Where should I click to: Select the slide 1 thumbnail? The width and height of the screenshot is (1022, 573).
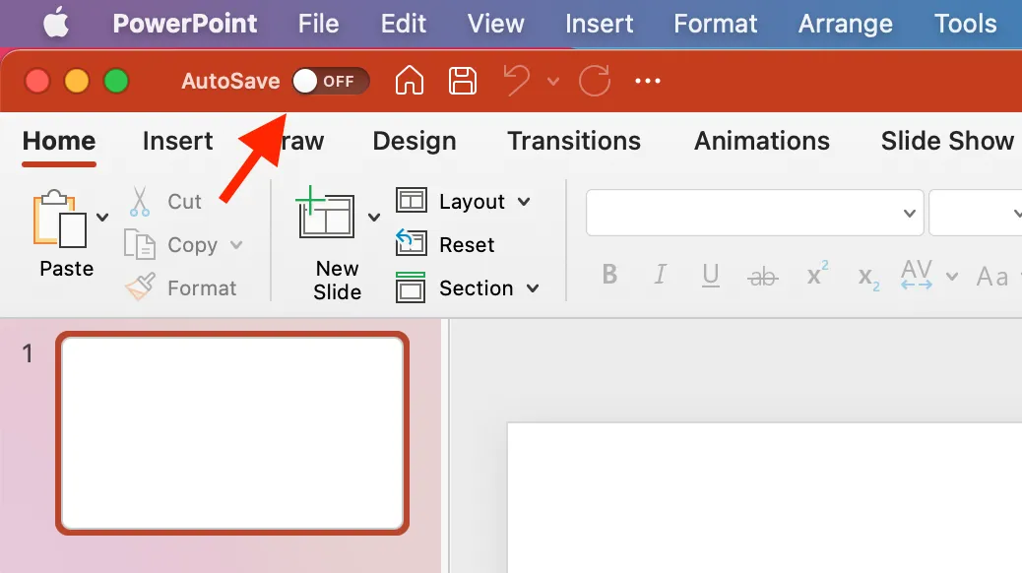tap(232, 433)
